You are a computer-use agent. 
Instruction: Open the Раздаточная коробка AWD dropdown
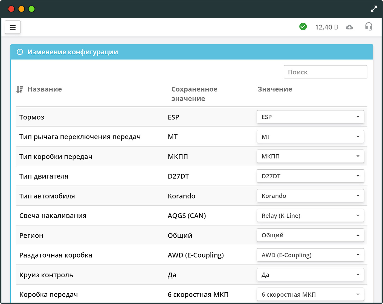click(x=310, y=255)
